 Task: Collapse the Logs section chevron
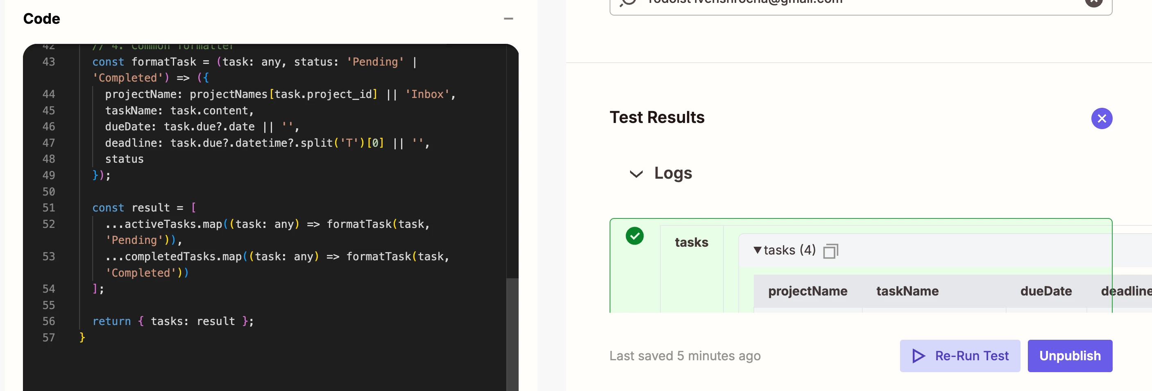point(636,174)
